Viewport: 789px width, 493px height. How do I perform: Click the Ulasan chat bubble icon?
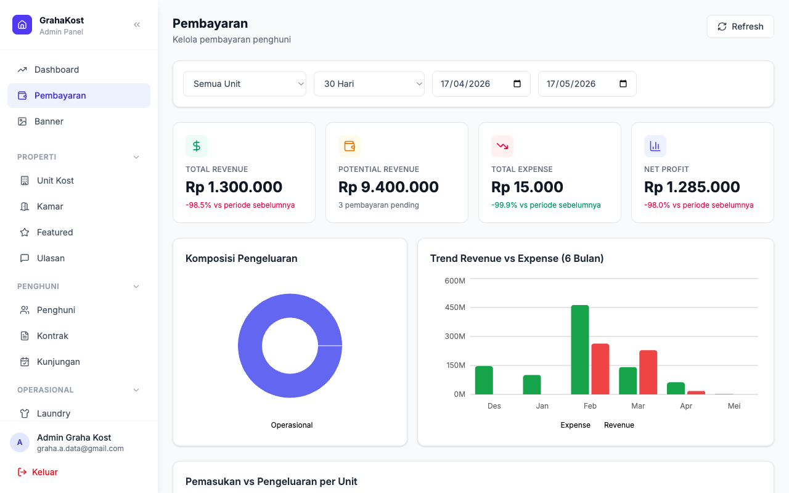pyautogui.click(x=25, y=258)
